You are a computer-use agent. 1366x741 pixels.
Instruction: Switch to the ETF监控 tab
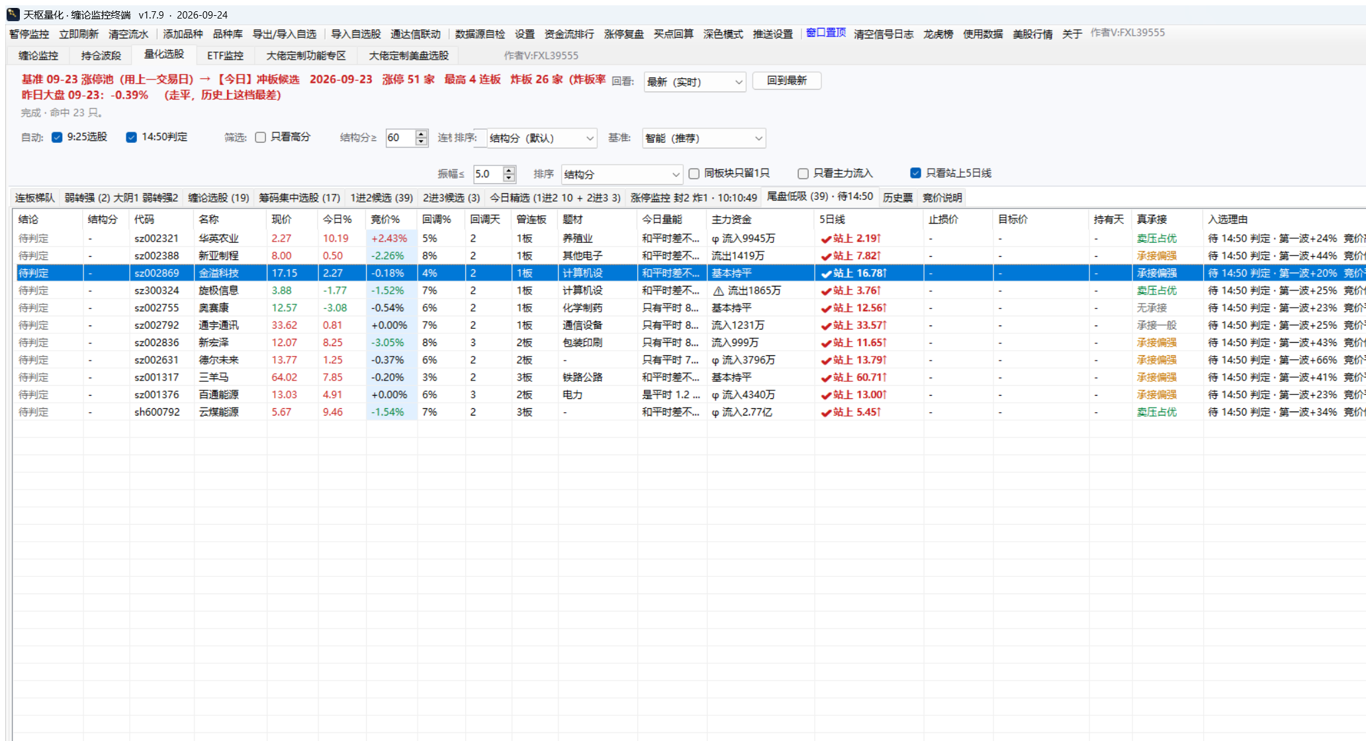pos(225,56)
